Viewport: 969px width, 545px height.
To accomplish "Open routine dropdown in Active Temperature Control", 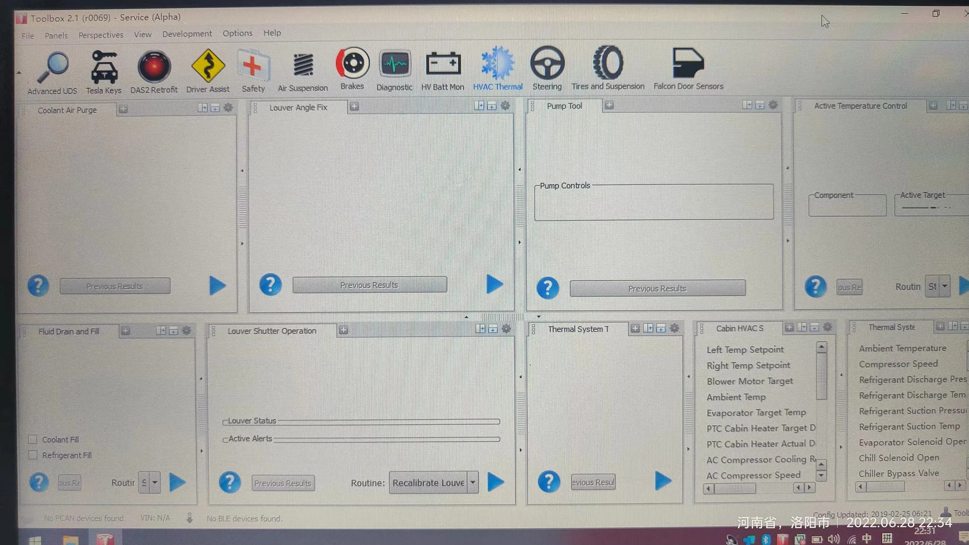I will pyautogui.click(x=944, y=286).
